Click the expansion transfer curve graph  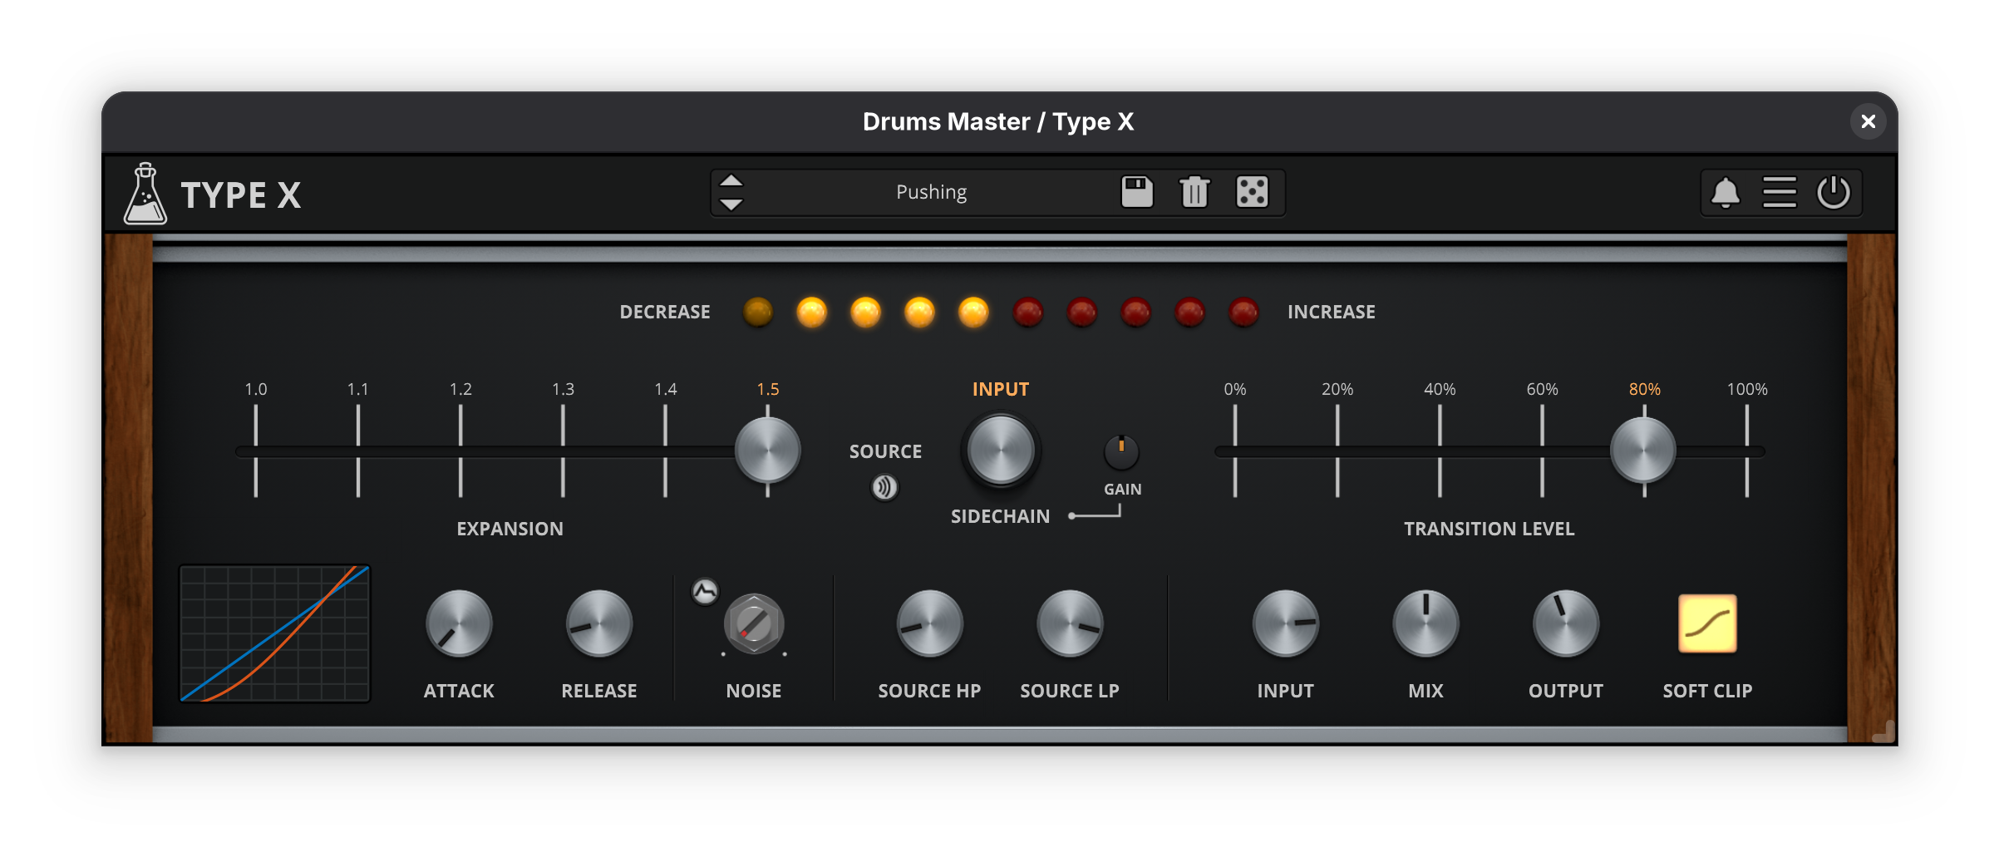pos(275,633)
